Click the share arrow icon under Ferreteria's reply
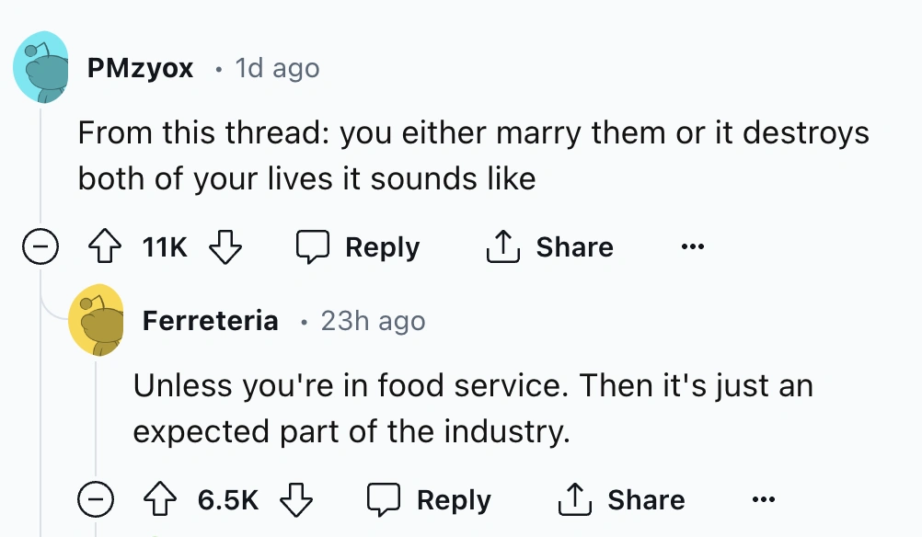 [x=572, y=500]
